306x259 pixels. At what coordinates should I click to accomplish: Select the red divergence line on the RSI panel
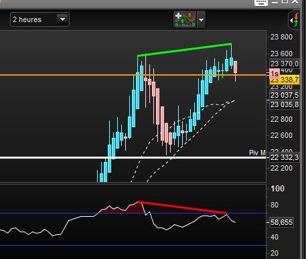[183, 207]
